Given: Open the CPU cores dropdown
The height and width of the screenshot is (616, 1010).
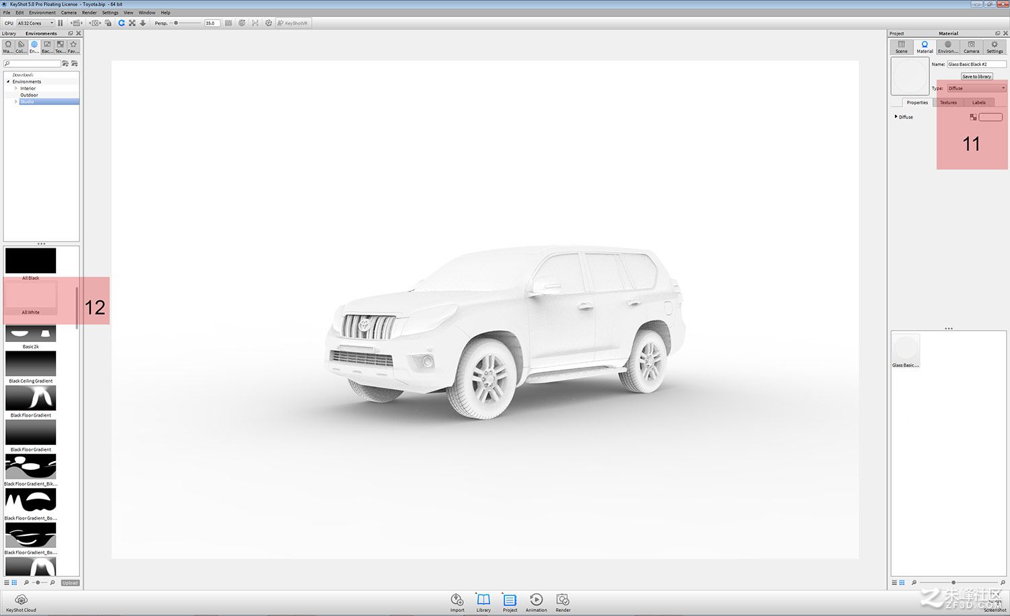Looking at the screenshot, I should pyautogui.click(x=35, y=23).
